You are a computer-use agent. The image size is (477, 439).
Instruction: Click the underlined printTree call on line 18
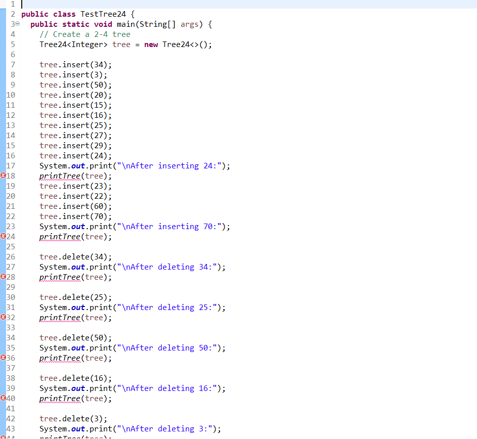(59, 175)
